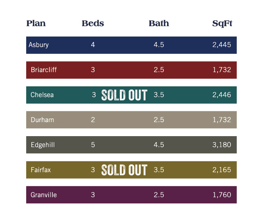
Task: Open the Briarcliff floor plan
Action: 131,70
